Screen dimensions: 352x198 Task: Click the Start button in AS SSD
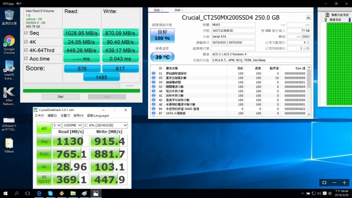pos(61,96)
